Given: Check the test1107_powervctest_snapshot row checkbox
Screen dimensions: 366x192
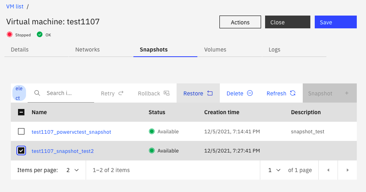Looking at the screenshot, I should (x=21, y=131).
